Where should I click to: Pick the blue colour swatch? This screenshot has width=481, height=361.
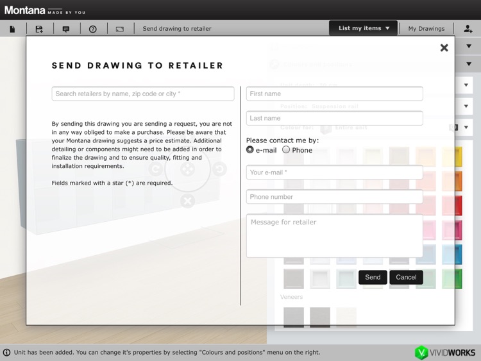pos(452,255)
